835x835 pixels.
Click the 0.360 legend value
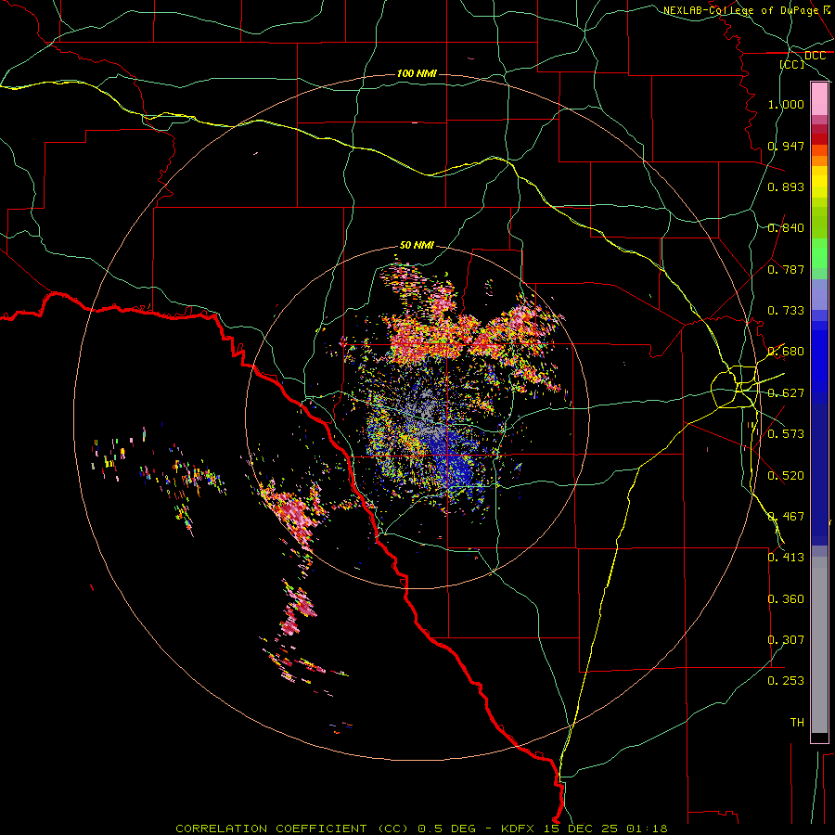point(786,599)
